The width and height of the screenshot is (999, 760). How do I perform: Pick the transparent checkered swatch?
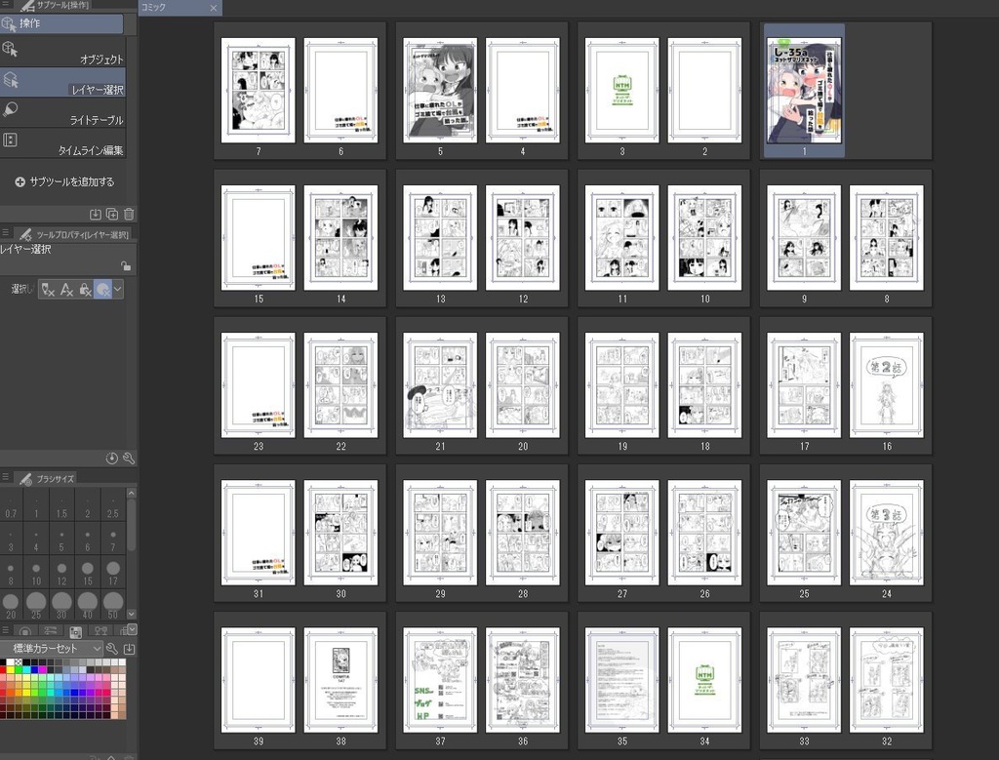(x=19, y=662)
